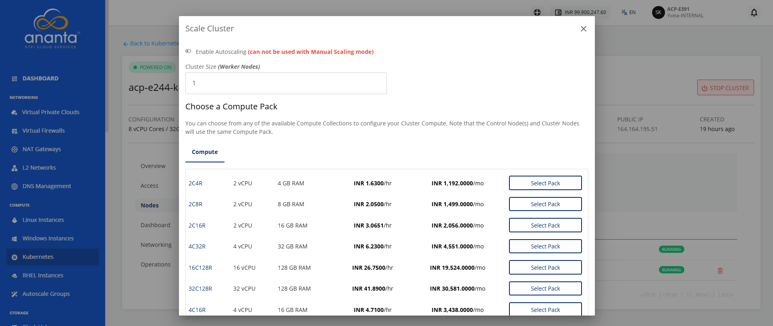This screenshot has height=326, width=773.
Task: Switch to the Compute tab
Action: coord(205,152)
